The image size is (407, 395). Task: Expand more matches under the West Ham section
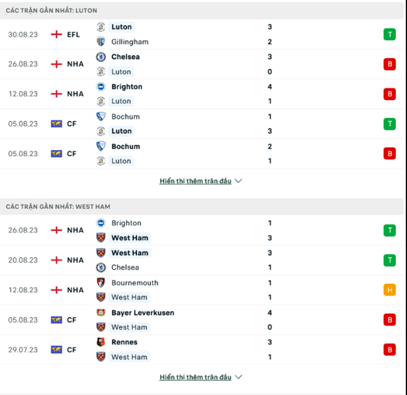(x=200, y=377)
